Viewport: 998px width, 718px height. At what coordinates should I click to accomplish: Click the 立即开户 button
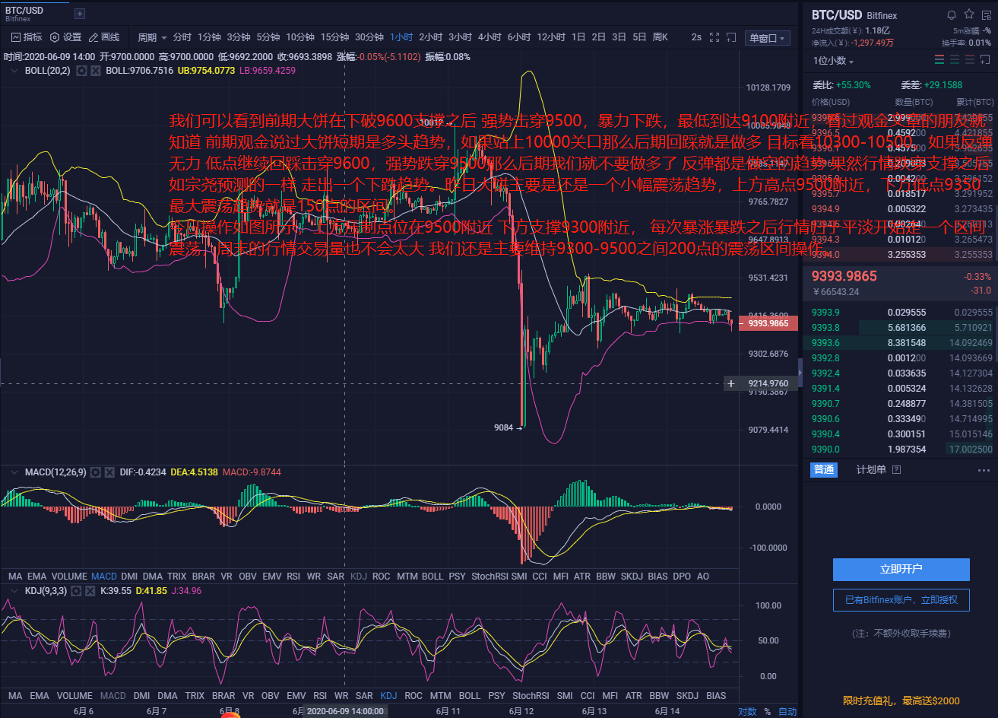point(901,569)
